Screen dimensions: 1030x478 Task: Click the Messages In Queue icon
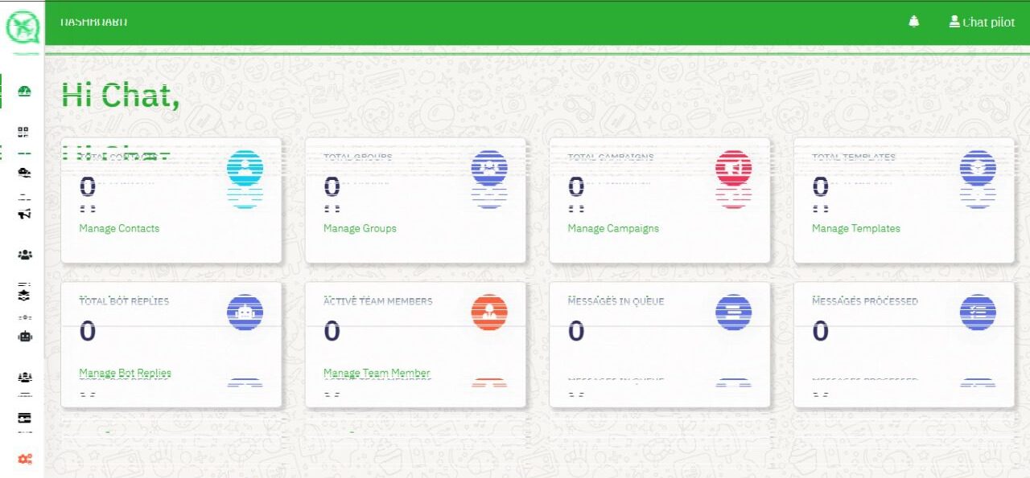(733, 313)
